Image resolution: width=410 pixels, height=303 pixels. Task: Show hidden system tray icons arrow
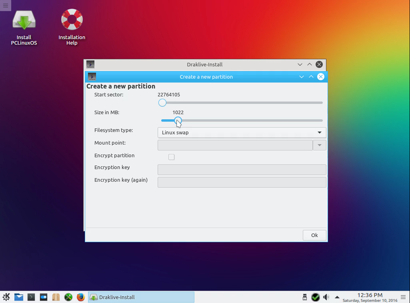pyautogui.click(x=337, y=297)
